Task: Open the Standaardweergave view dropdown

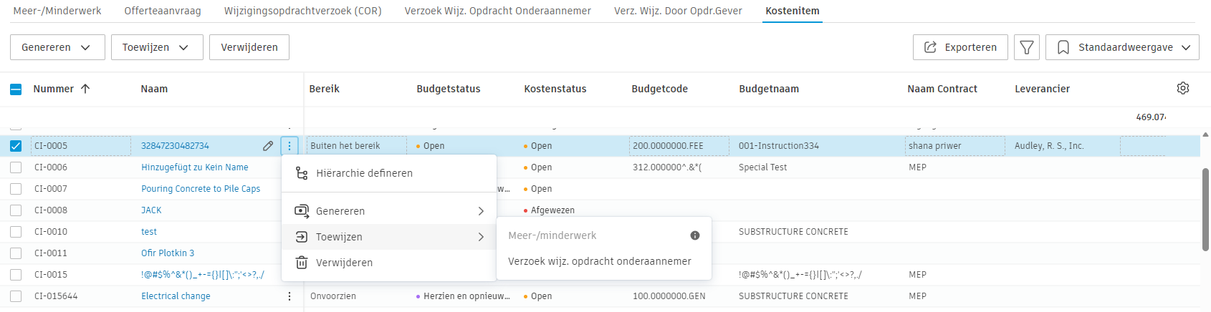Action: pyautogui.click(x=1122, y=47)
